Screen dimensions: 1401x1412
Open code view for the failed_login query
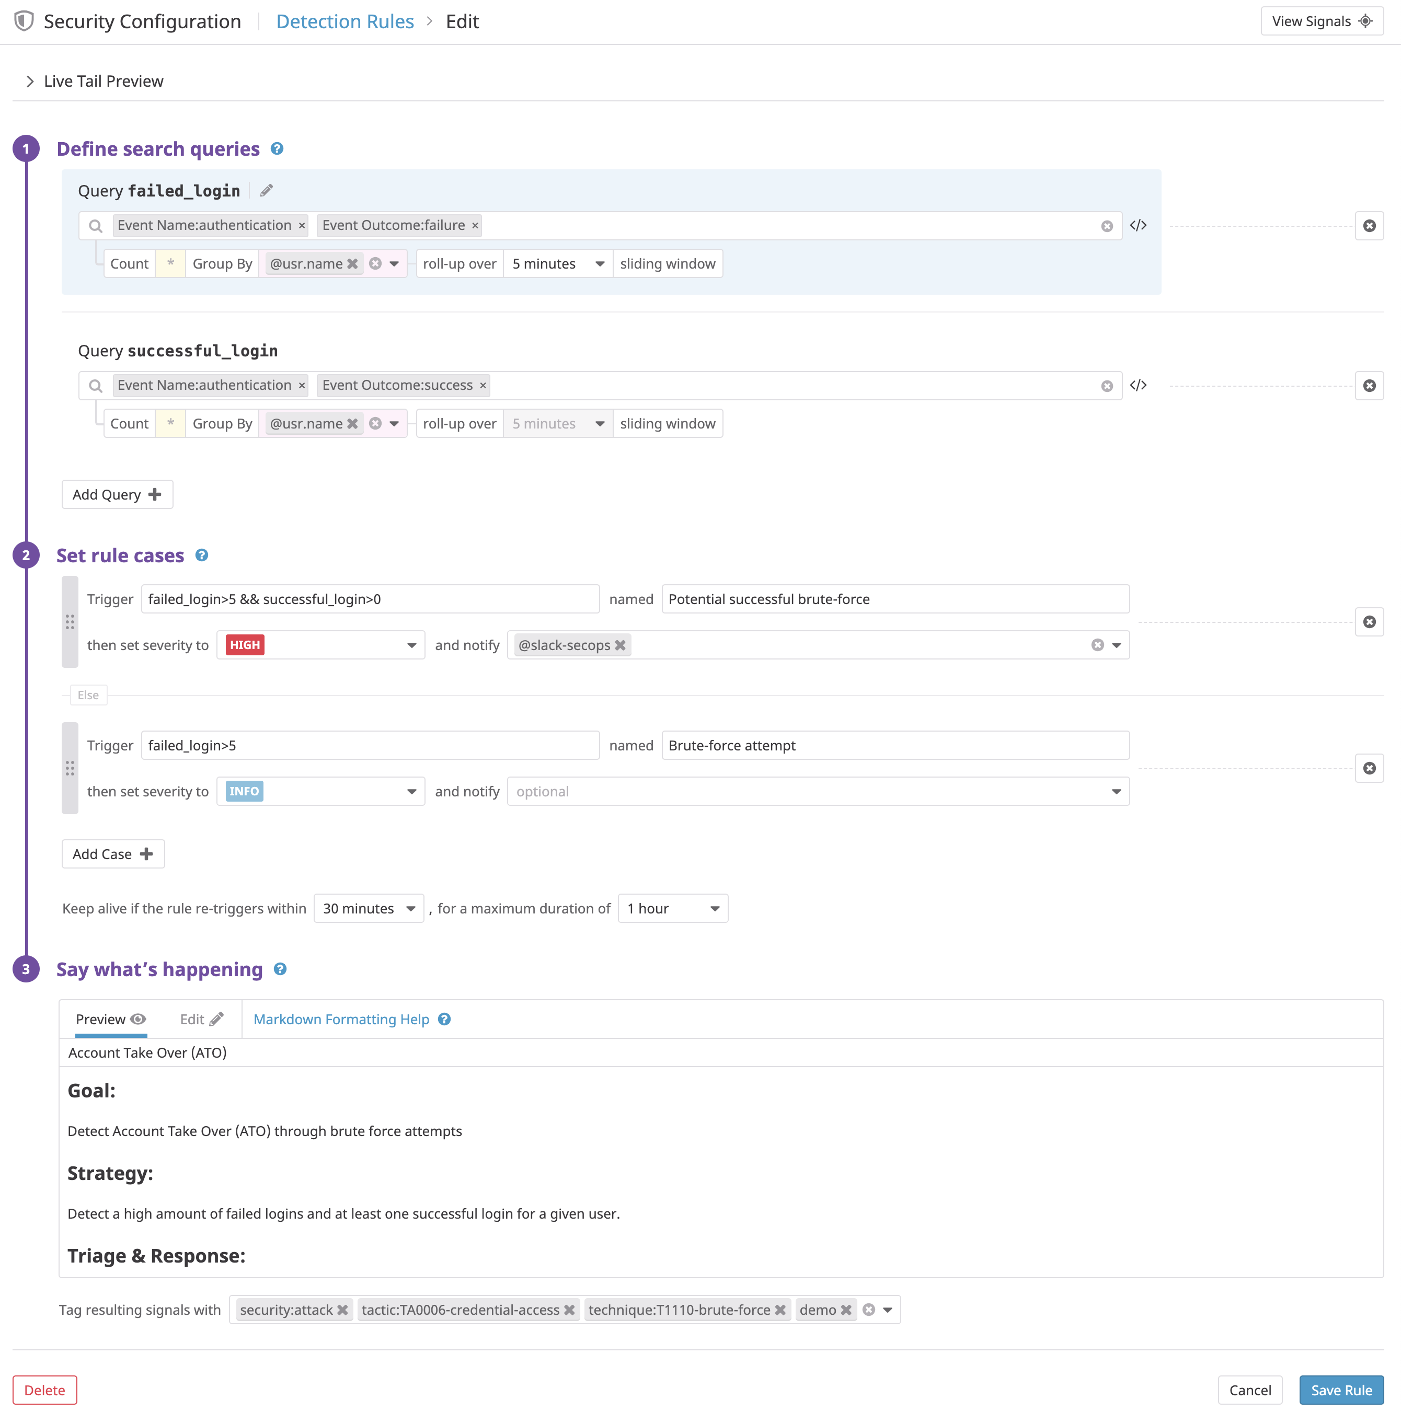pos(1139,225)
